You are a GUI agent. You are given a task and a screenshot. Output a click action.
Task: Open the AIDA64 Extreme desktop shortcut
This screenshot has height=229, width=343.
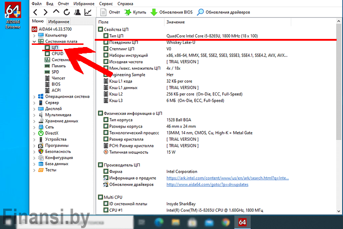[x=13, y=15]
